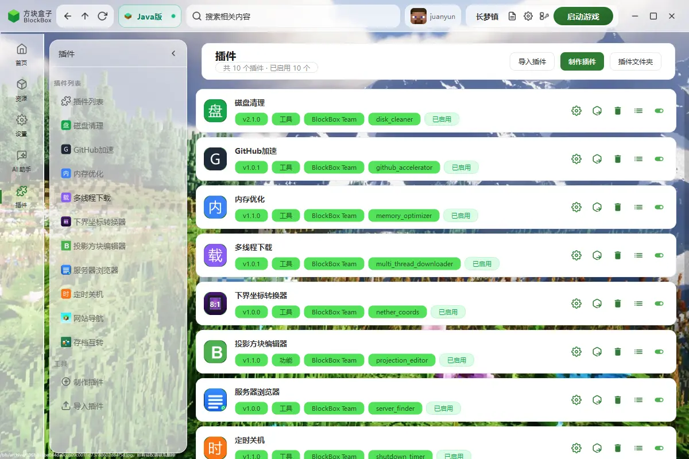689x459 pixels.
Task: Open game settings gear beside 长梦镇
Action: (x=528, y=17)
